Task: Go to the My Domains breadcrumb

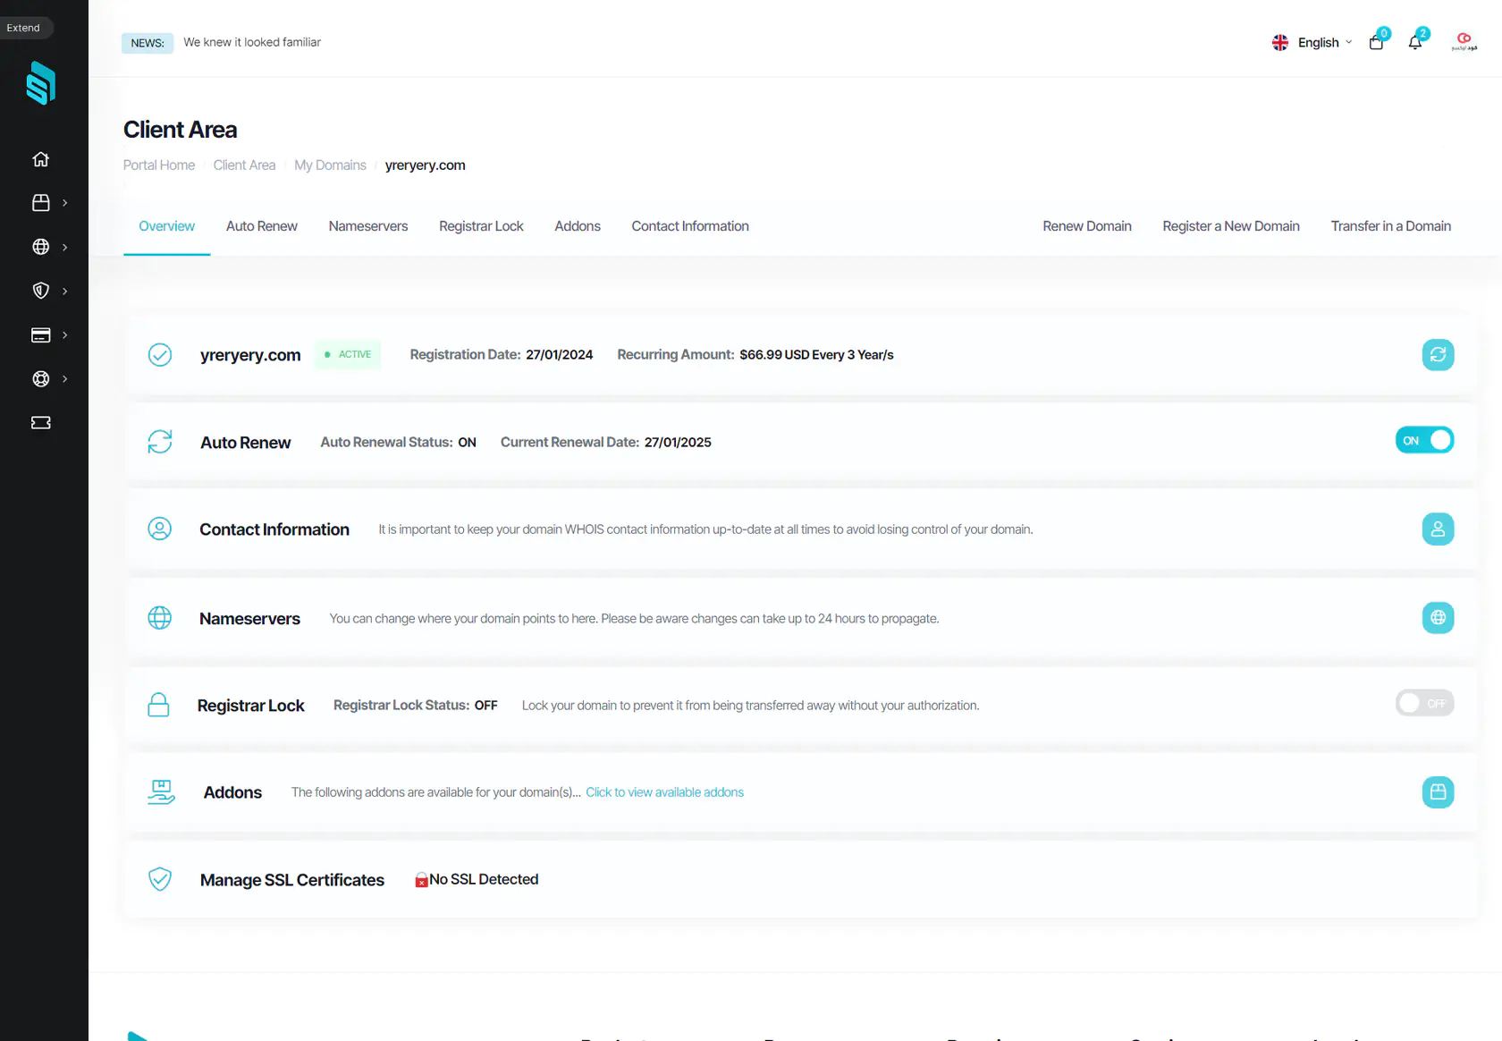Action: 330,165
